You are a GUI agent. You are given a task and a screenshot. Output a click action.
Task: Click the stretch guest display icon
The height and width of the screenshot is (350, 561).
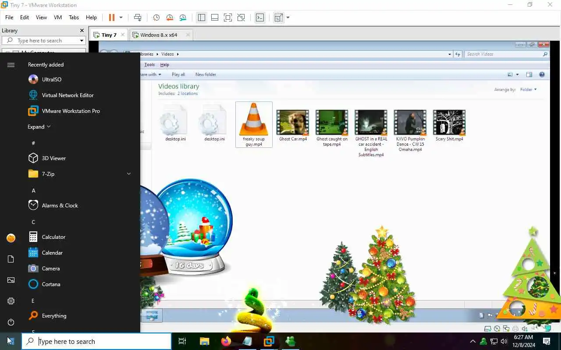click(278, 17)
